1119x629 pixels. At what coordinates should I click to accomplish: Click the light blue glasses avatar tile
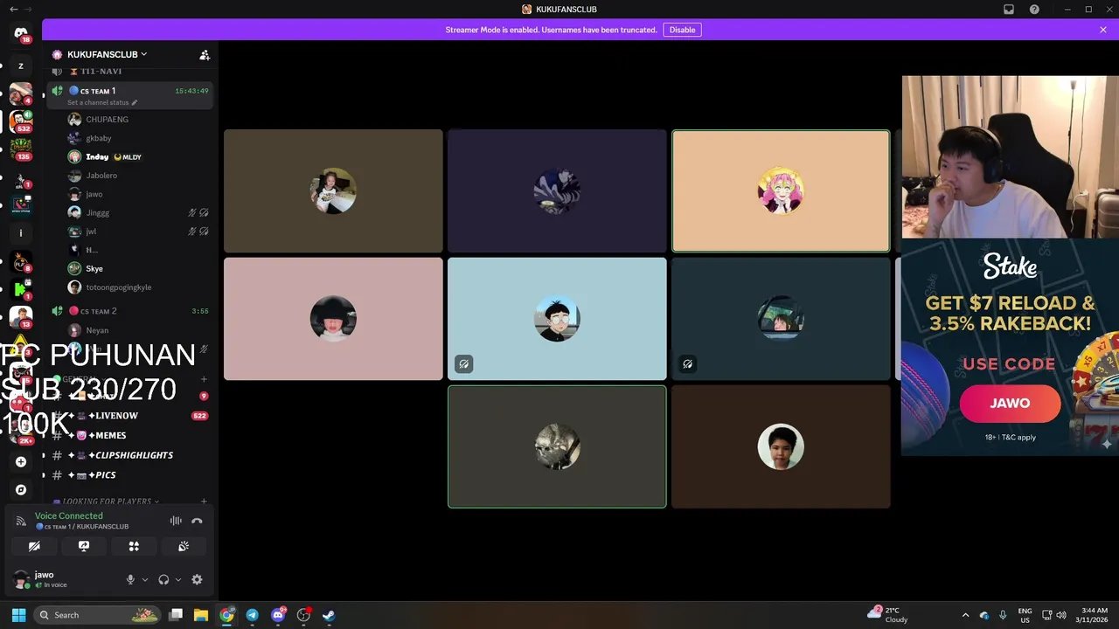click(557, 319)
